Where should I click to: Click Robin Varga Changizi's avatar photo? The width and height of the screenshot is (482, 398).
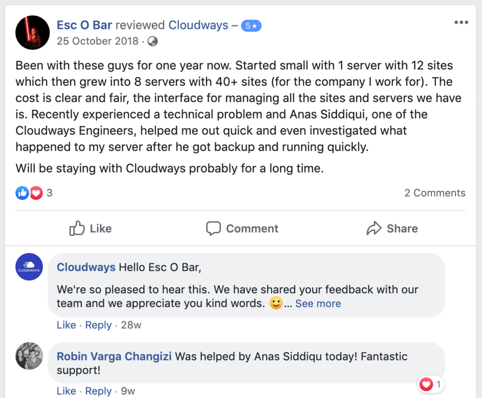(x=29, y=356)
